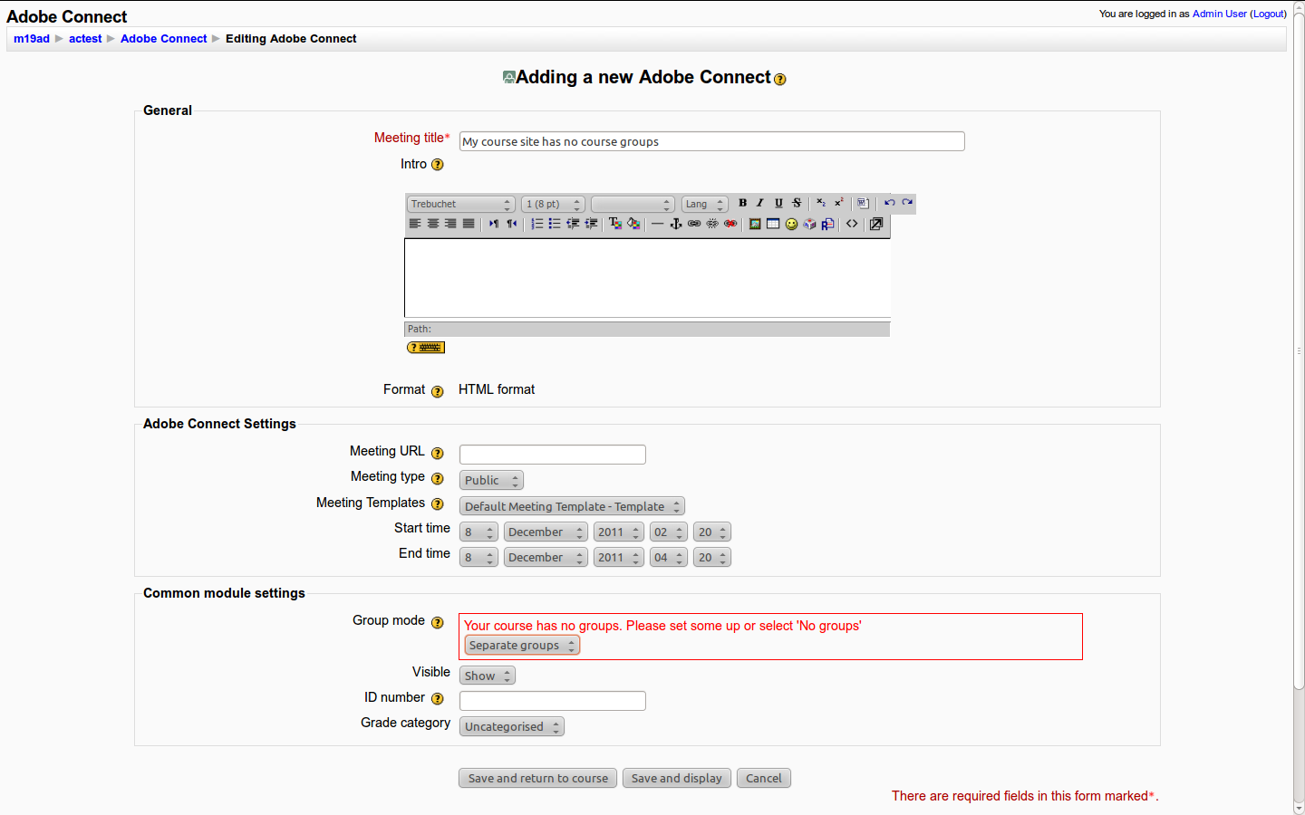1305x815 pixels.
Task: Set left-to-right text direction
Action: pos(494,224)
